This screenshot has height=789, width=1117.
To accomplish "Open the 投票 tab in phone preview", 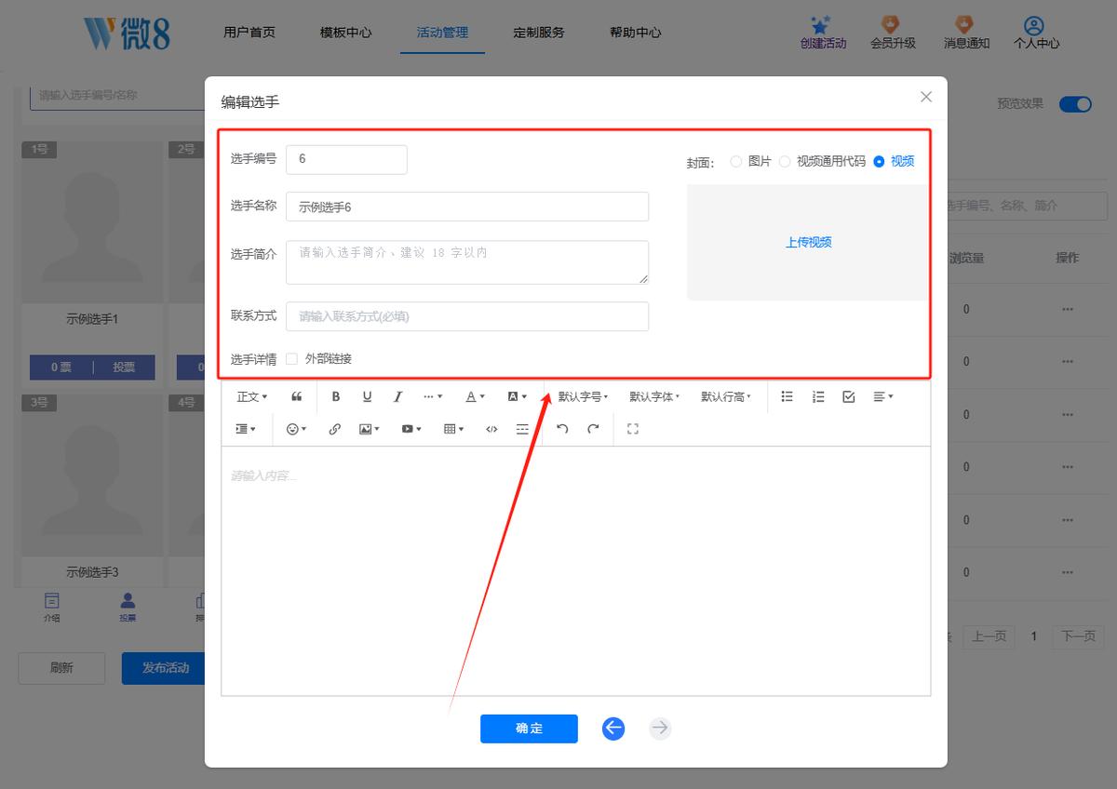I will 128,607.
